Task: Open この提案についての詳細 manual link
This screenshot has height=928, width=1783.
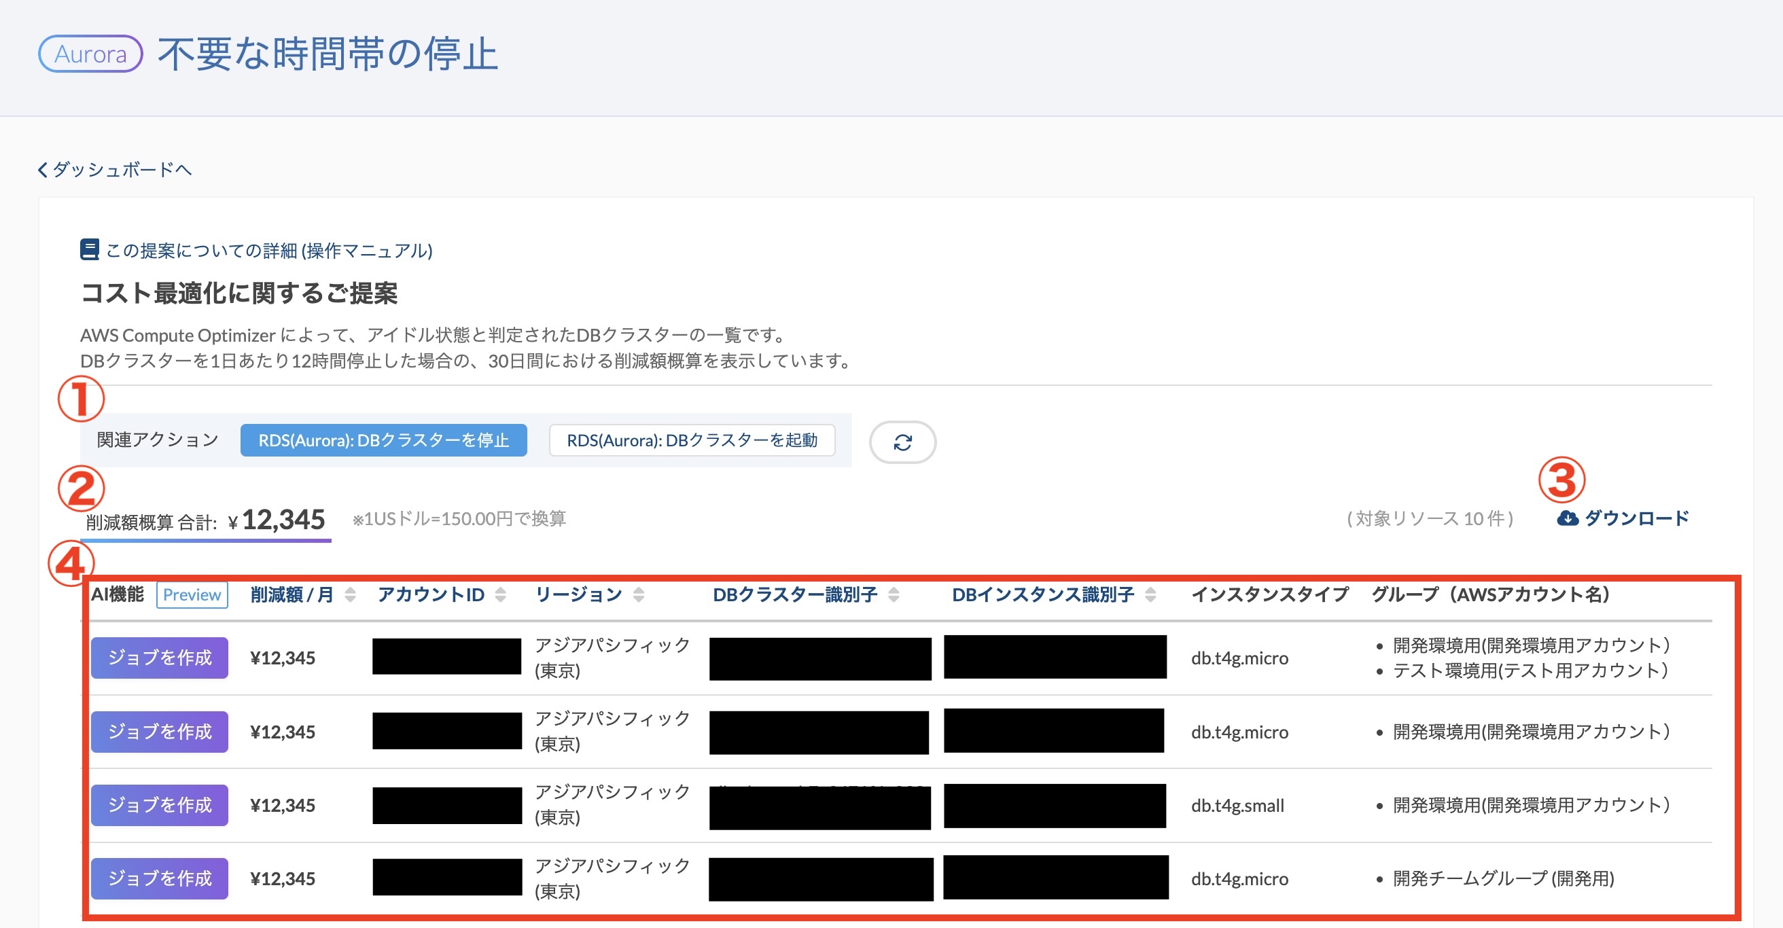Action: (x=269, y=251)
